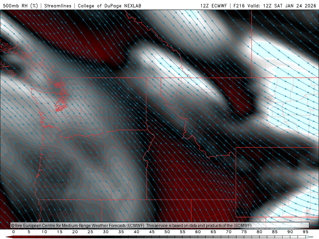
Task: Click the '60' value on color scale
Action: click(198, 232)
